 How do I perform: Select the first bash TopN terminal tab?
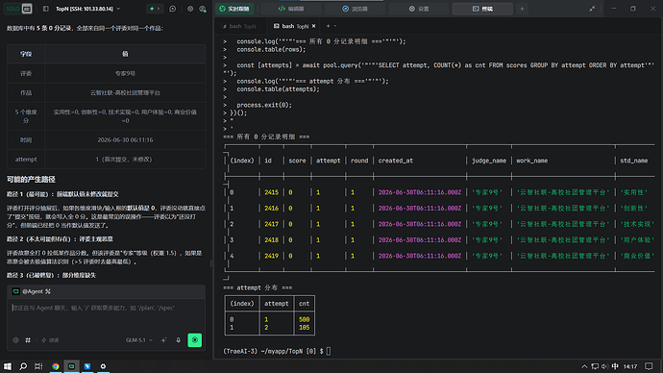point(239,26)
